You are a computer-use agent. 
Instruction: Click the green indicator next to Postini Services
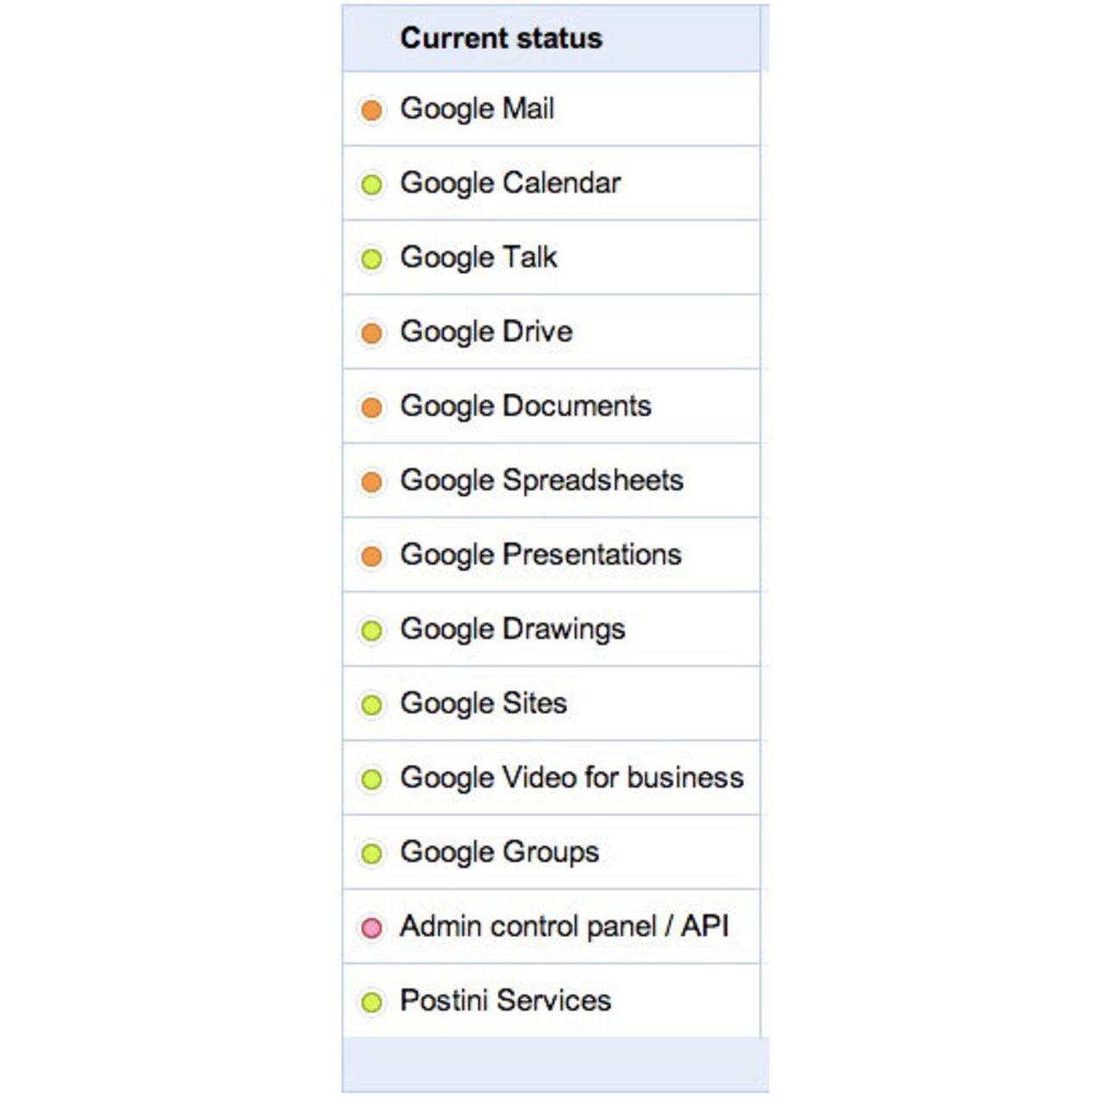point(372,1001)
